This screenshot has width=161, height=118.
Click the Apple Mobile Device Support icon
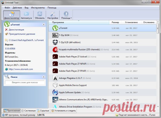click(55, 85)
